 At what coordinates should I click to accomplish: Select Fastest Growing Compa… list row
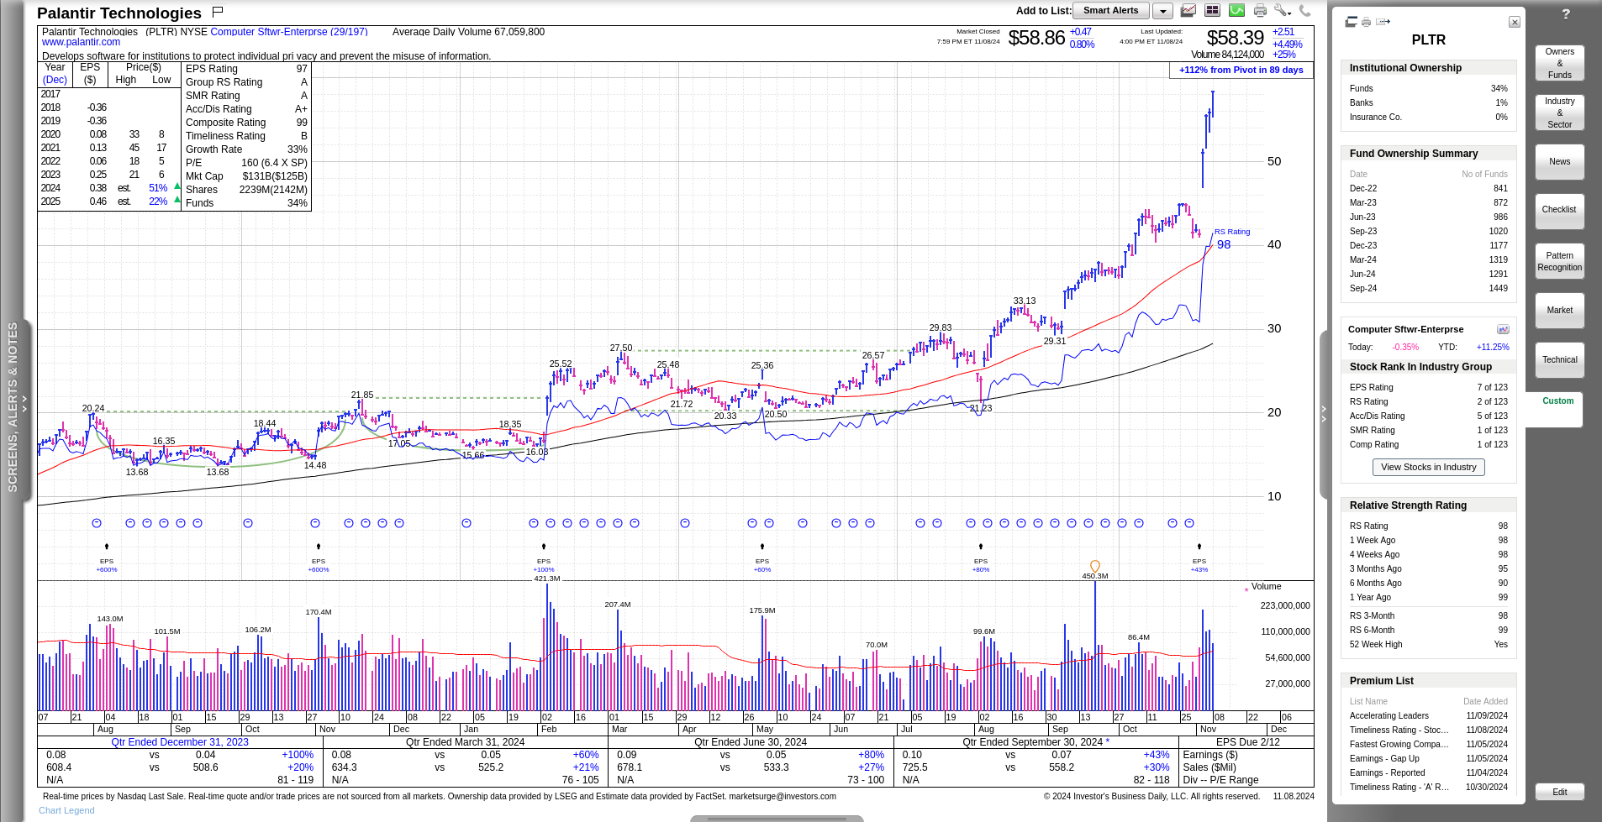(1428, 744)
